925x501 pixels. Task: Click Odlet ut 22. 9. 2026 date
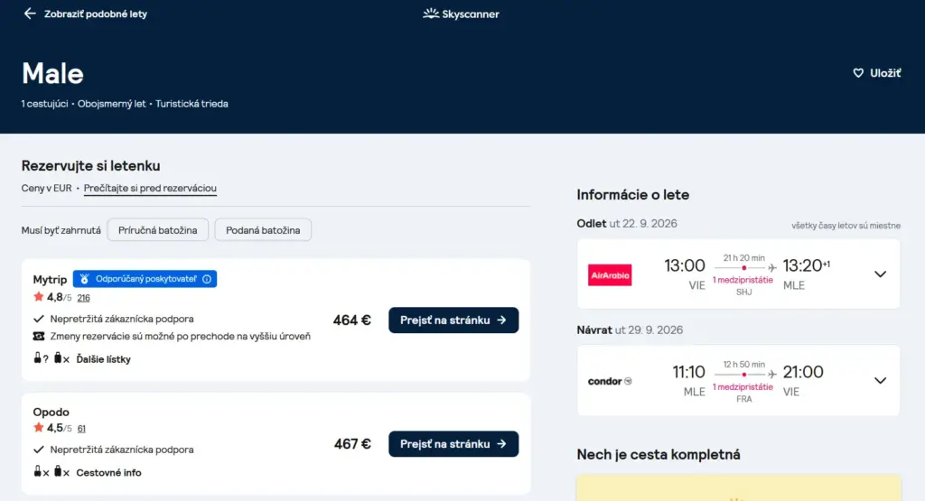point(627,223)
